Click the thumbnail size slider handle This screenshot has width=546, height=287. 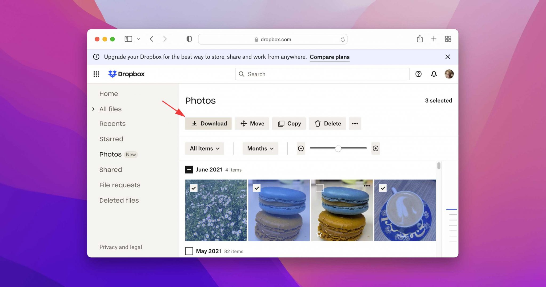pos(338,149)
